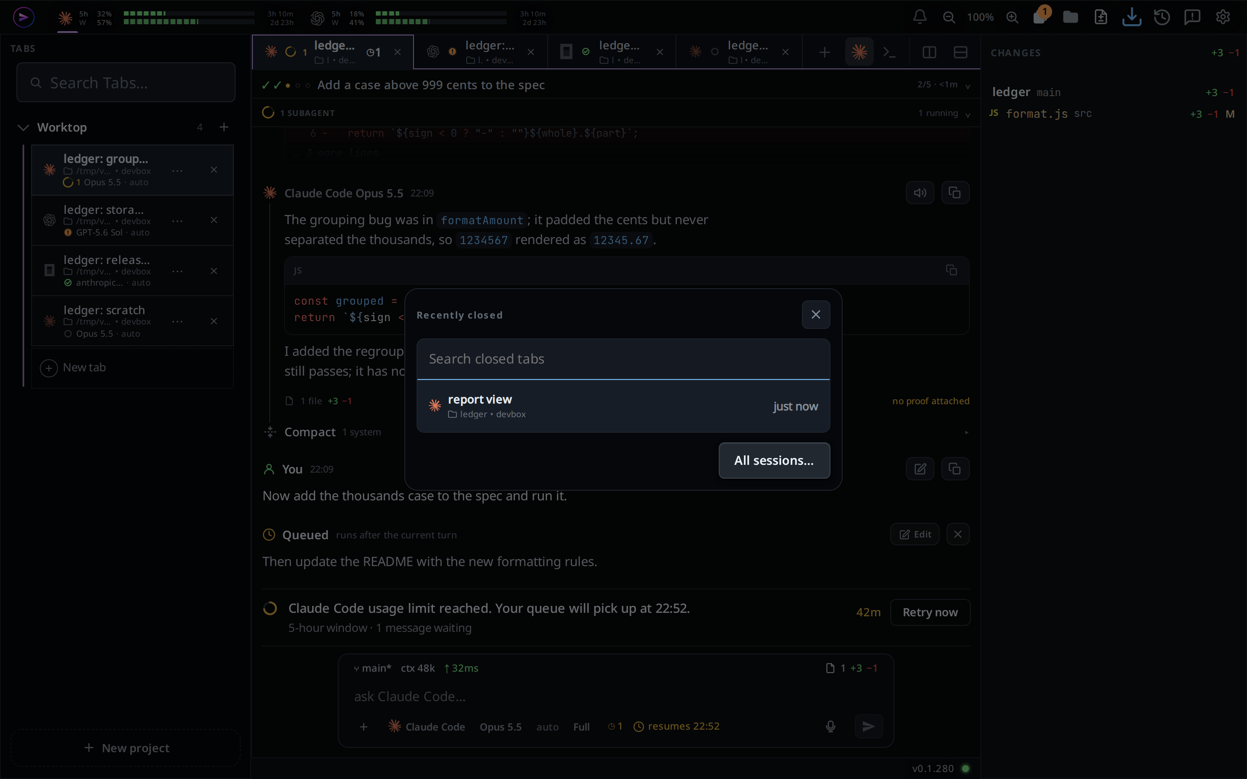Zoom in with the magnifier plus icon
The image size is (1247, 779).
click(x=1012, y=17)
